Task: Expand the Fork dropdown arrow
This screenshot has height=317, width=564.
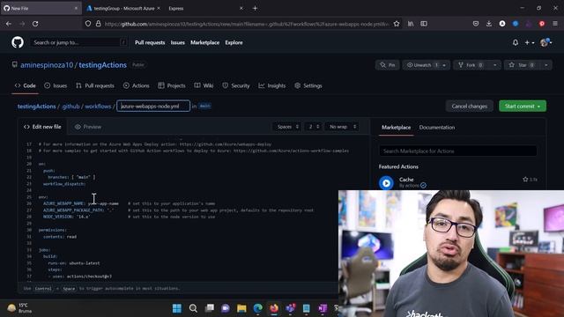Action: [x=495, y=65]
